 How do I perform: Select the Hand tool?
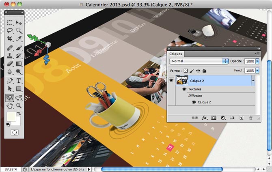pos(10,105)
